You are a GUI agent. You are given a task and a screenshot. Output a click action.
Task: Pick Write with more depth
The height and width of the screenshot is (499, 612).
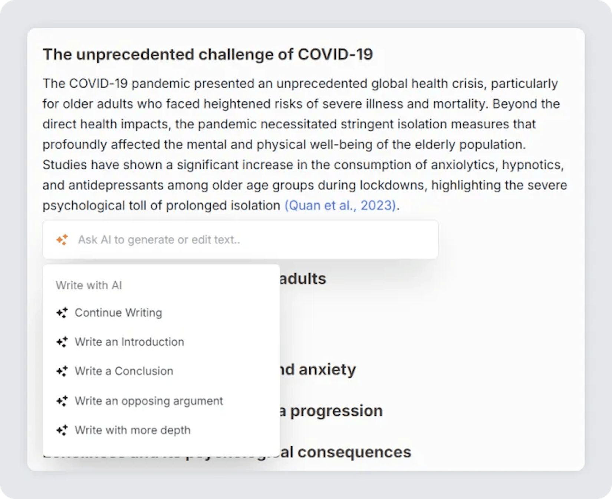point(132,430)
